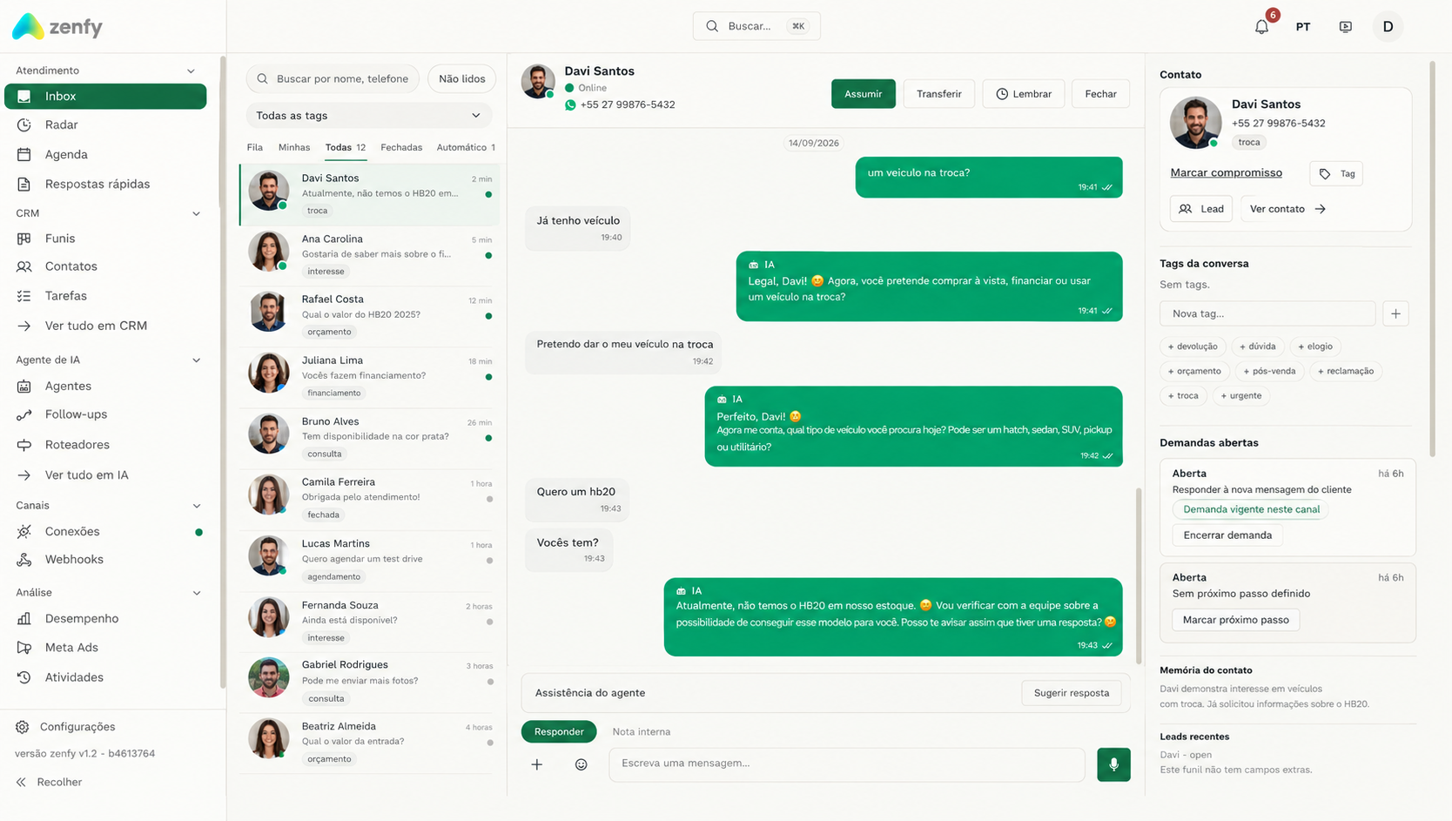
Task: Add the reclamação tag chip
Action: [1346, 372]
